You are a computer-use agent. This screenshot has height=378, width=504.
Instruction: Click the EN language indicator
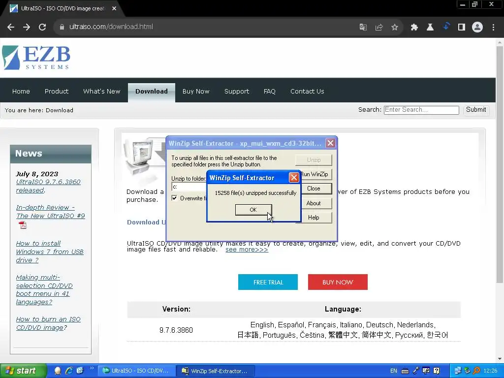click(x=393, y=371)
